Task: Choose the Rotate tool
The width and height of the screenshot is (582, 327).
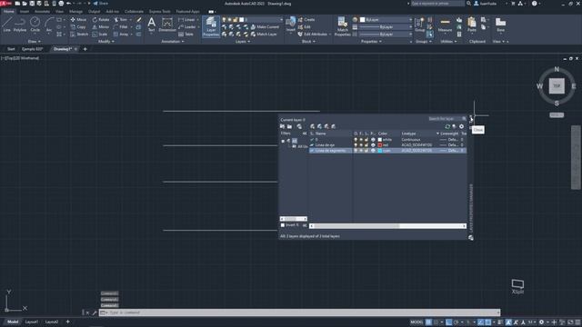Action: coord(101,20)
